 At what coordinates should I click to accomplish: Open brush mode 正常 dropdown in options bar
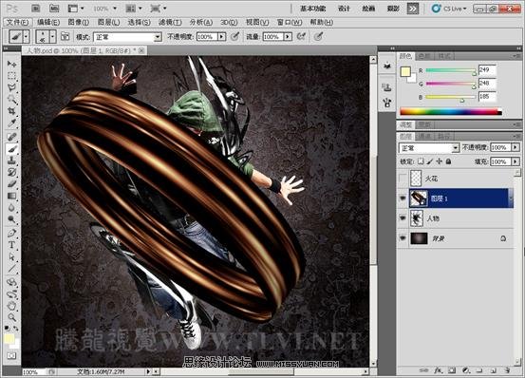pyautogui.click(x=127, y=37)
